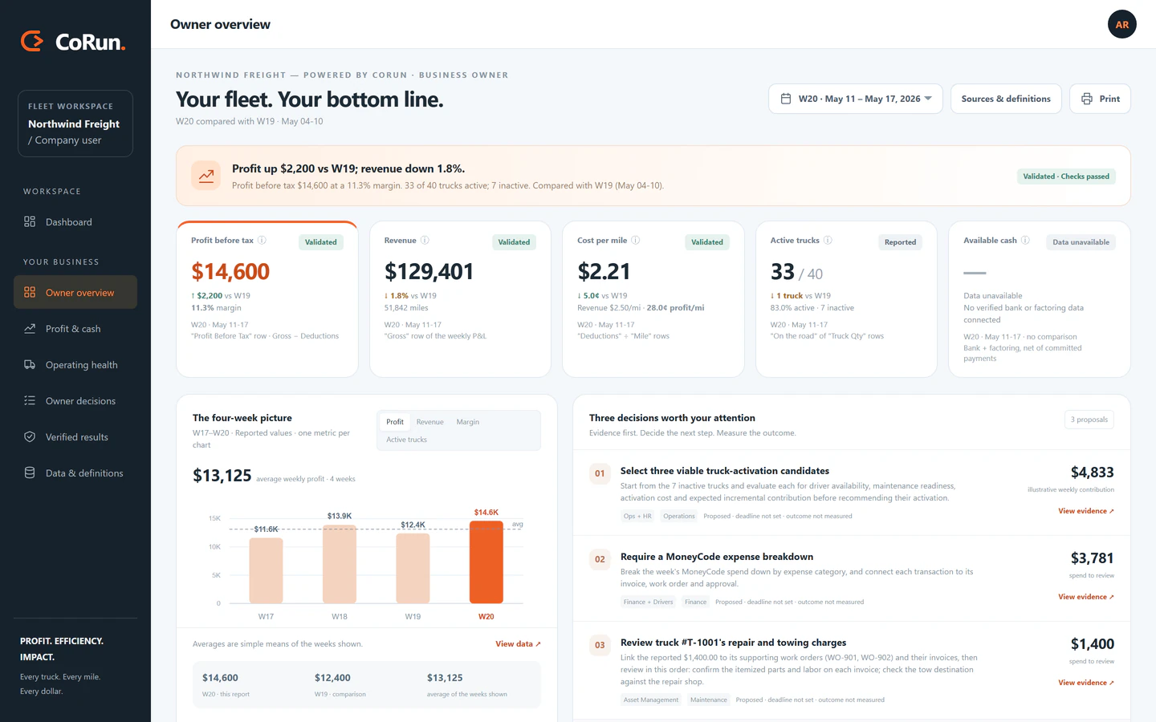The width and height of the screenshot is (1156, 722).
Task: Open the W20 May 11–17 week dropdown
Action: coord(856,99)
